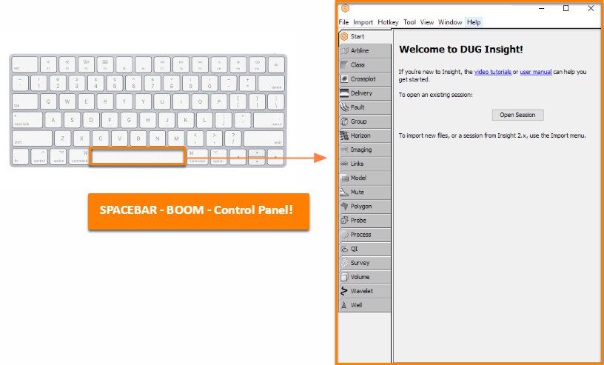
Task: Open the video tutorials link
Action: pos(493,72)
